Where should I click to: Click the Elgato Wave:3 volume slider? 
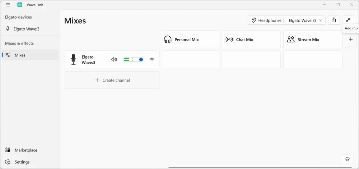pos(133,59)
